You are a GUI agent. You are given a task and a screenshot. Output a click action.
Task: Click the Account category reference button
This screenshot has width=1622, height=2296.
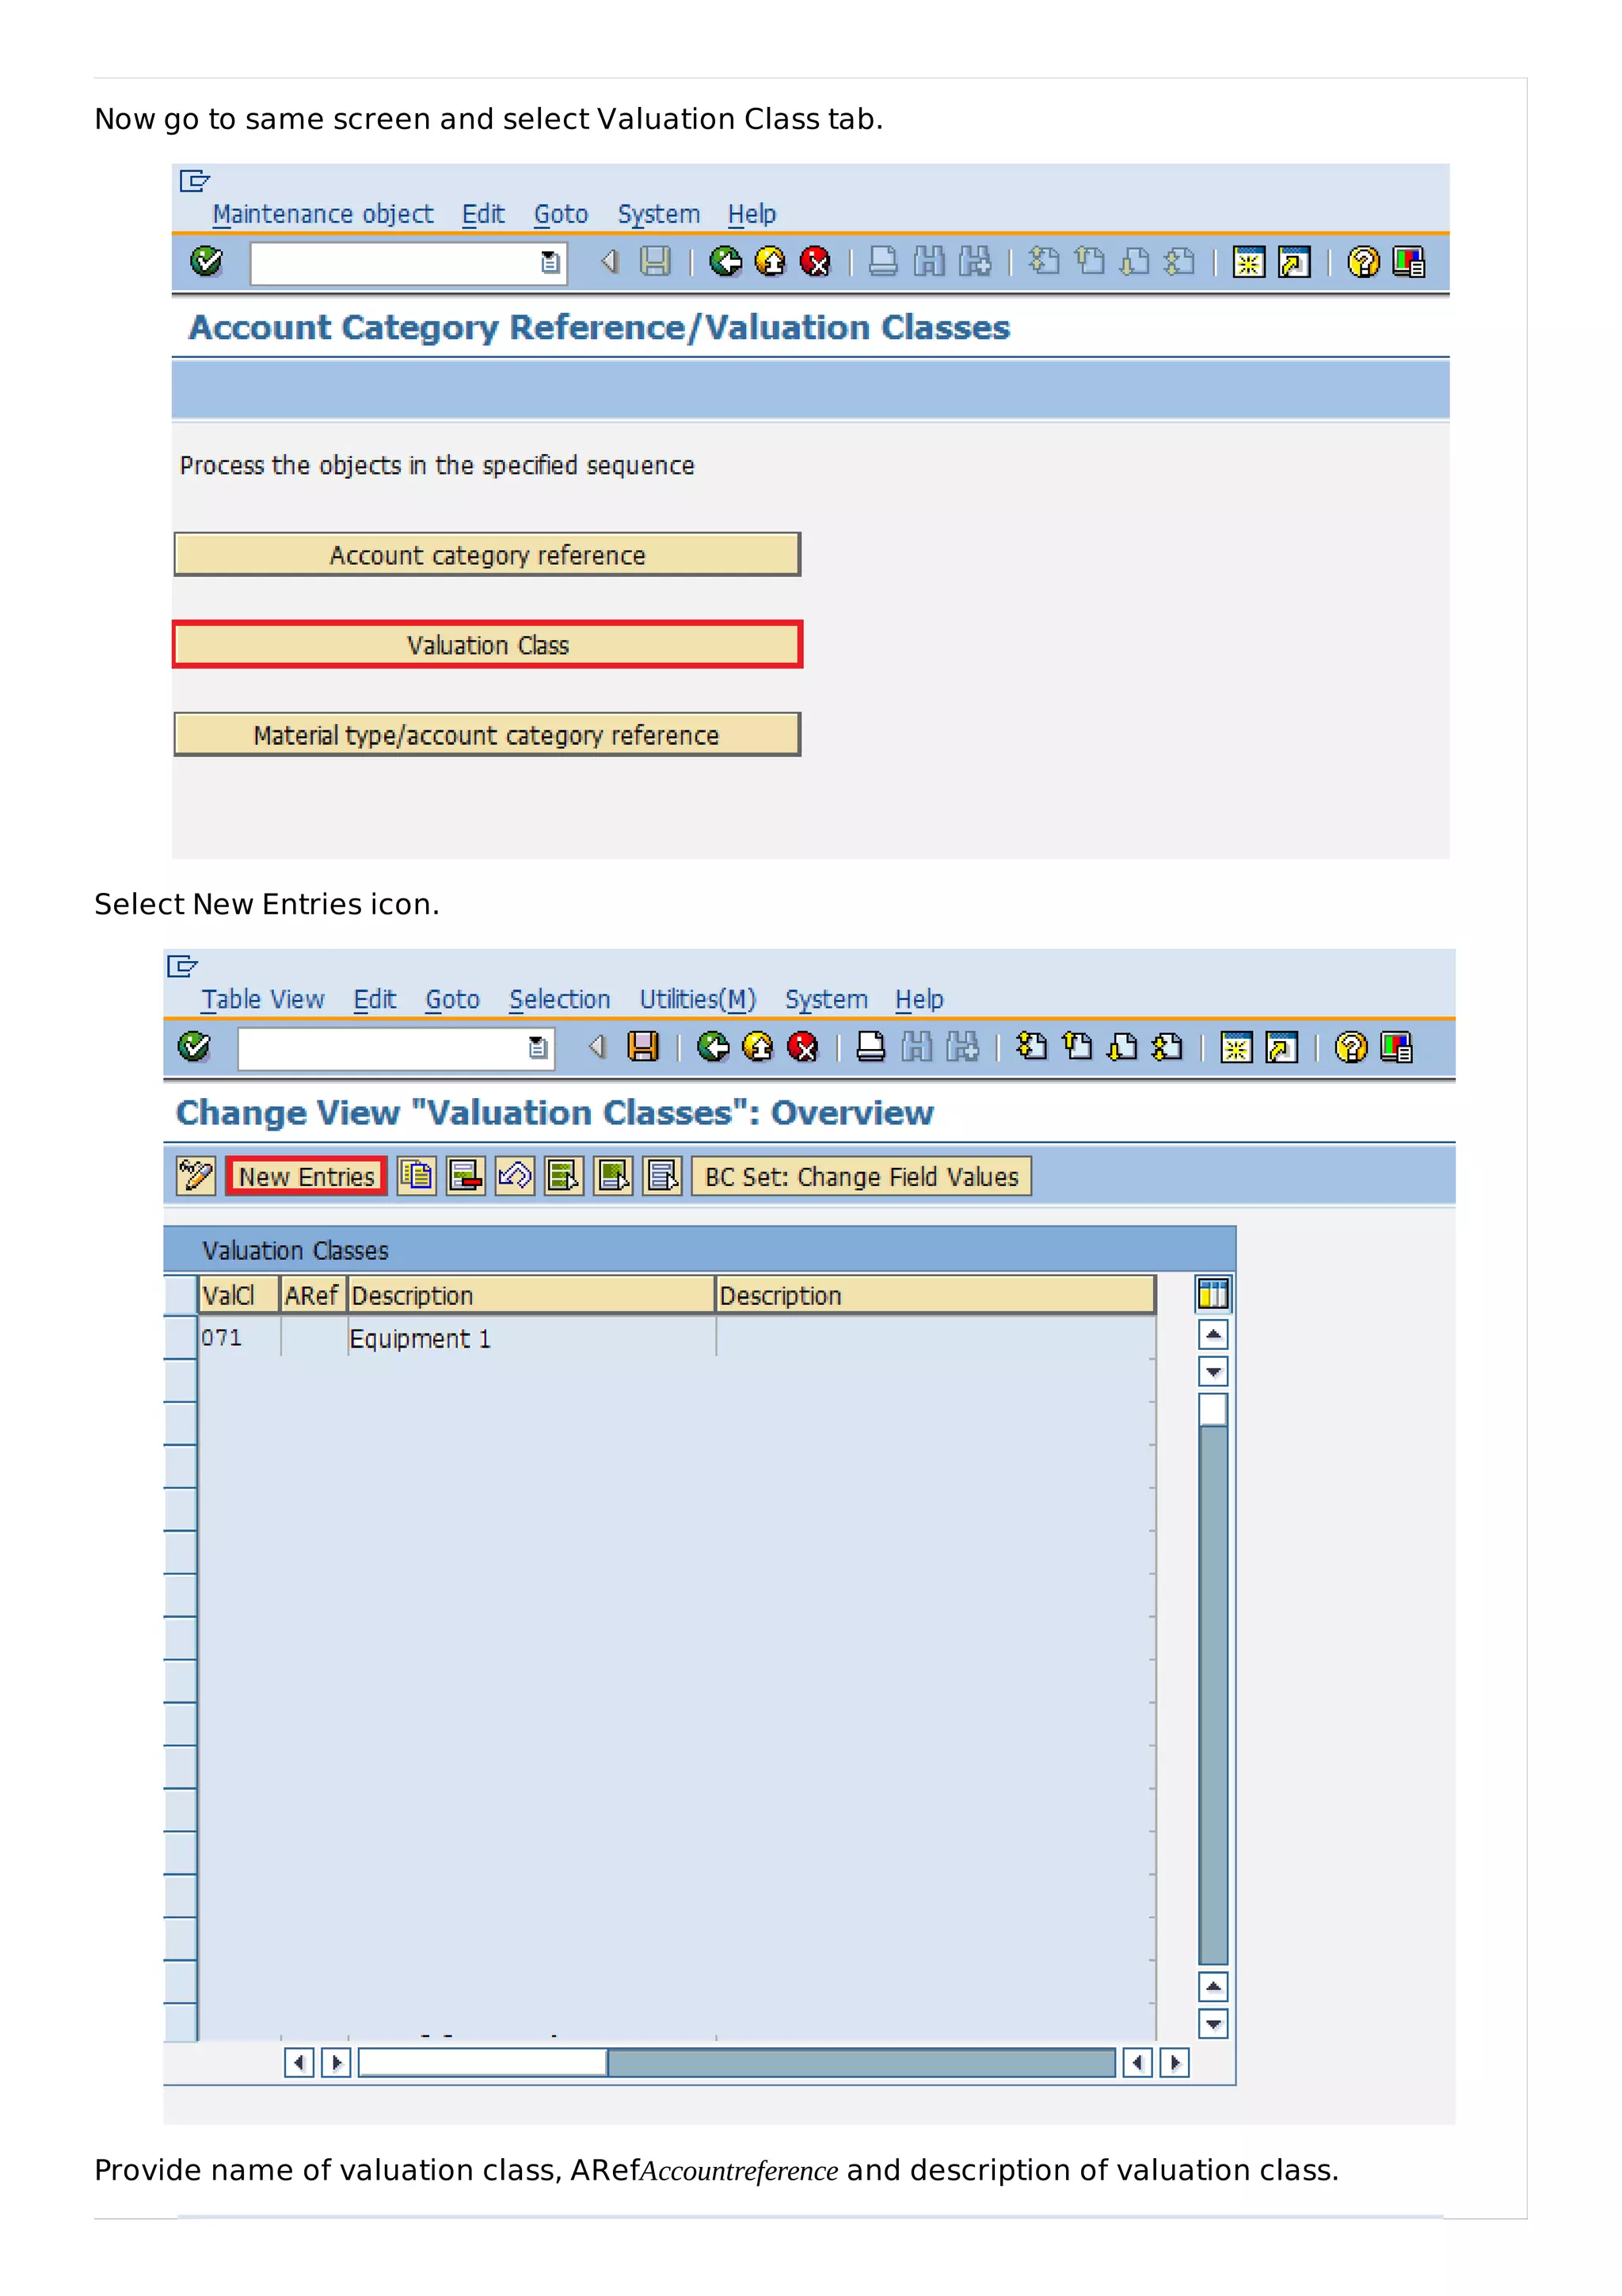pyautogui.click(x=487, y=554)
